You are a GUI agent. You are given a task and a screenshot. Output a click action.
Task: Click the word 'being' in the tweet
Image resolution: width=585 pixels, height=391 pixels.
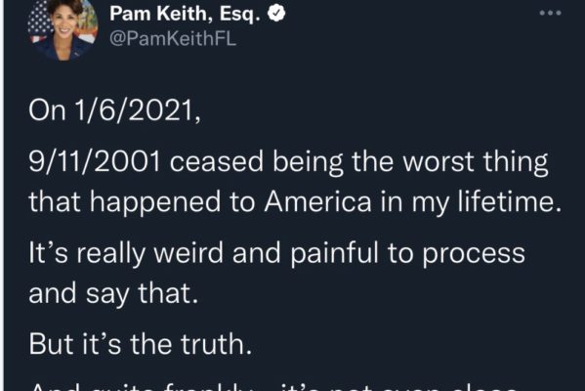tap(308, 163)
